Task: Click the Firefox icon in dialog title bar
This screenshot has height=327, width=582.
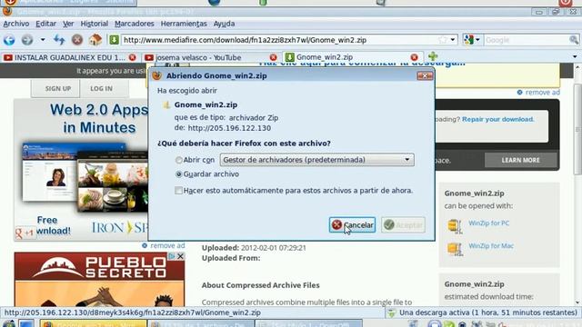Action: coord(157,75)
